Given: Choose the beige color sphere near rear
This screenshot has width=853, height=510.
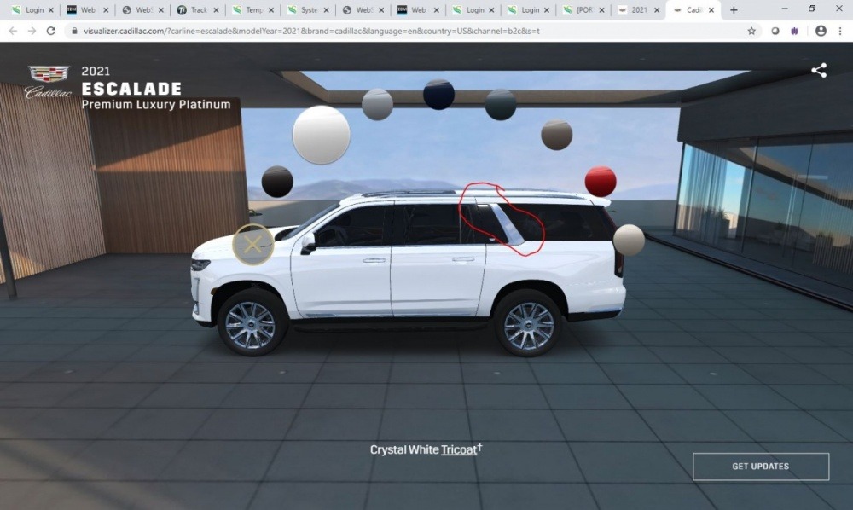Looking at the screenshot, I should [629, 240].
